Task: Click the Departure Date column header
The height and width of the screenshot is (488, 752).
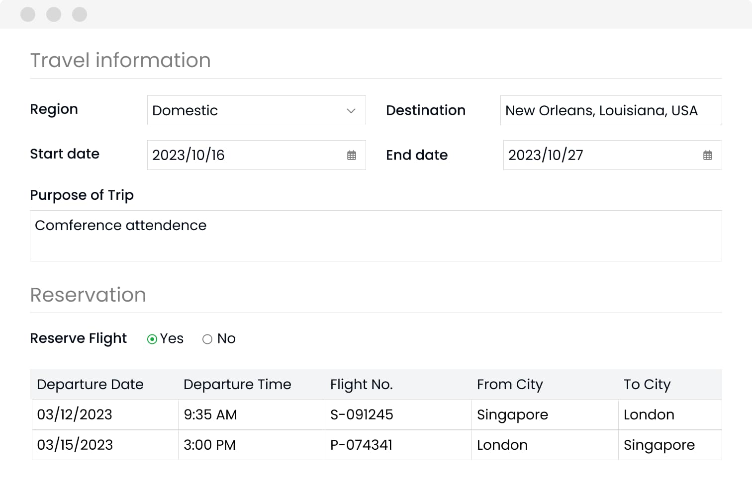Action: pos(90,384)
